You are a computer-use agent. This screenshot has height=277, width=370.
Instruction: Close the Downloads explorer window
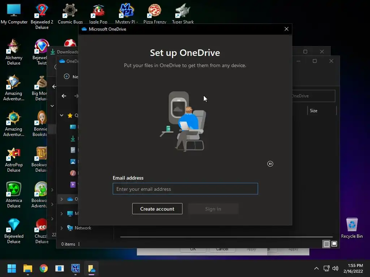(x=322, y=52)
